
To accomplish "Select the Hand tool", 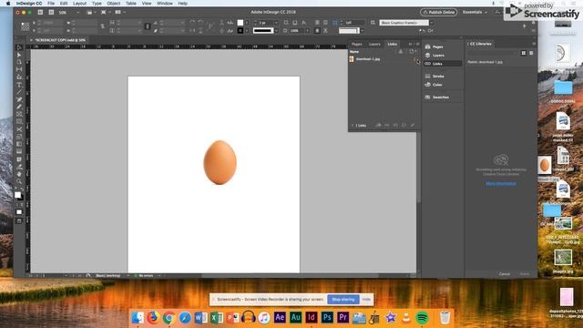I will click(x=19, y=174).
